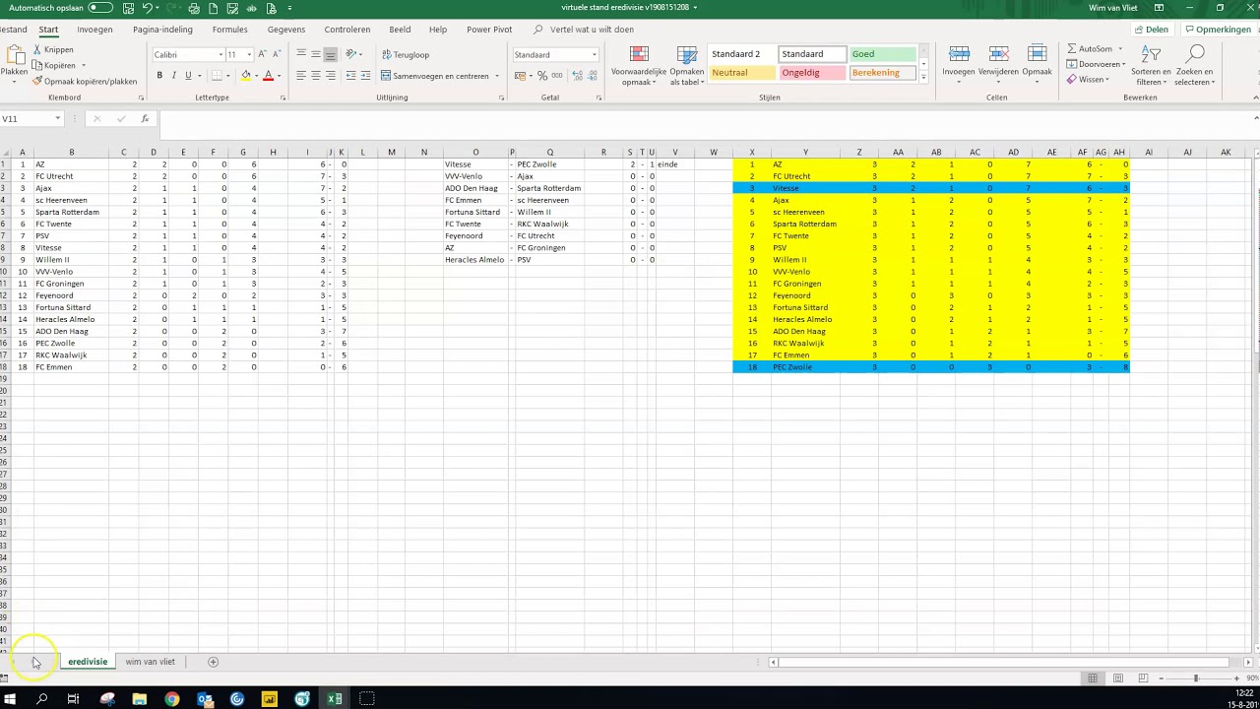Select the Controleren tab

click(347, 30)
